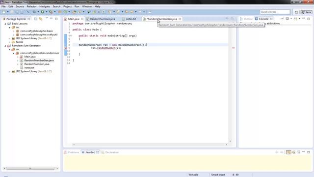This screenshot has width=314, height=177.
Task: Click Open Attached Javadoc in Browser icon
Action: 299,152
